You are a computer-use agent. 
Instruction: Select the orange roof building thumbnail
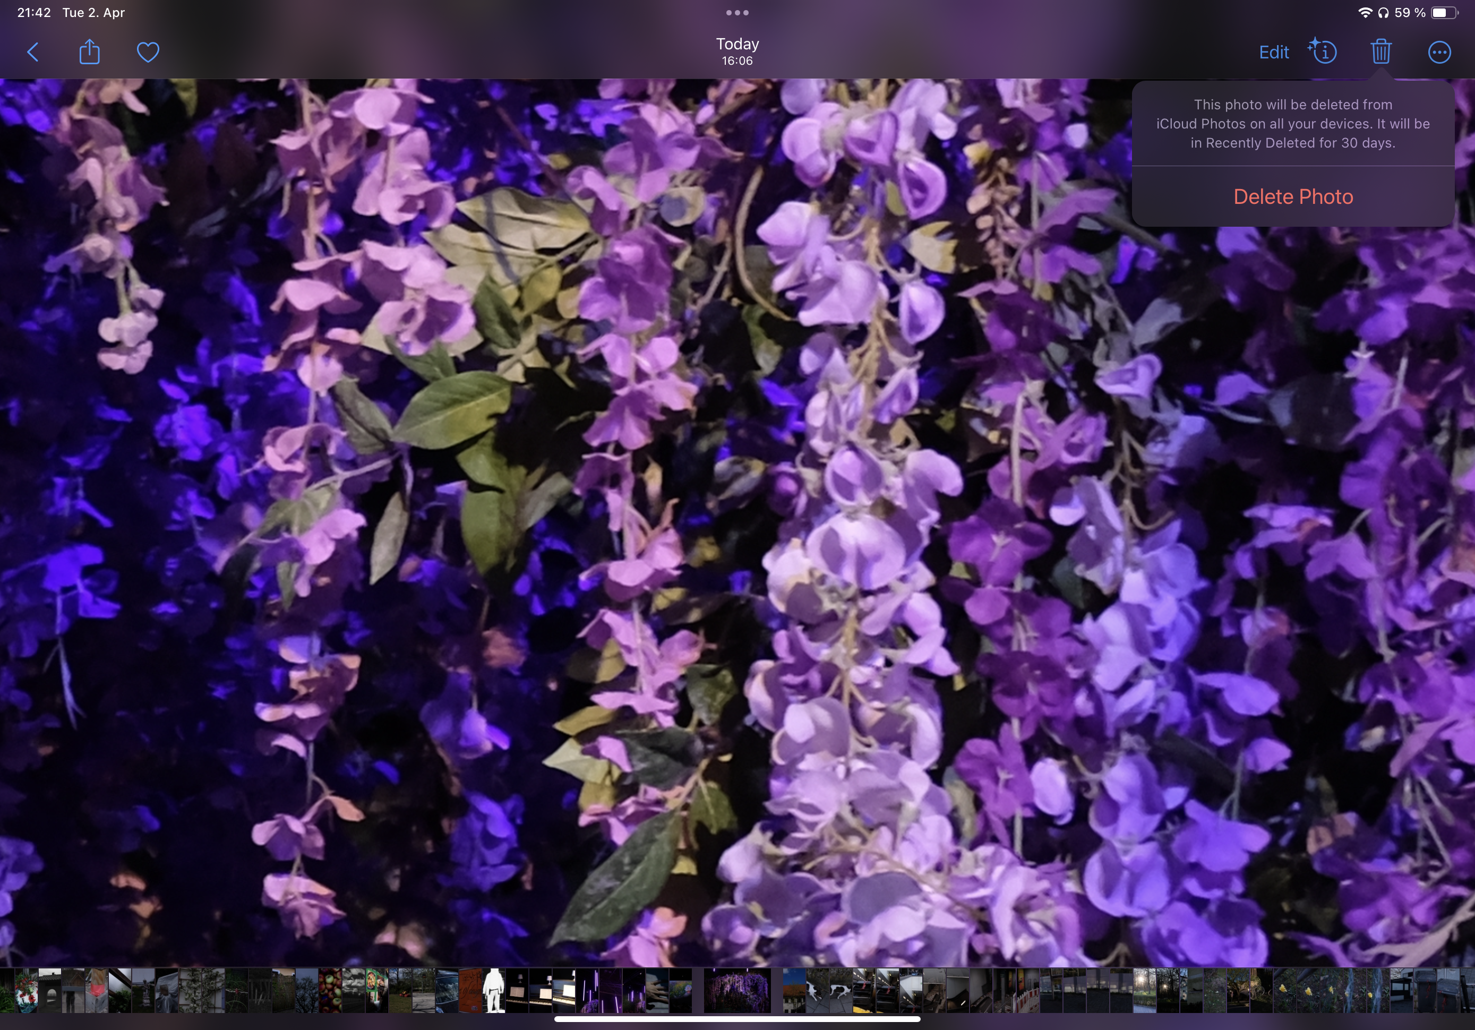[x=794, y=991]
